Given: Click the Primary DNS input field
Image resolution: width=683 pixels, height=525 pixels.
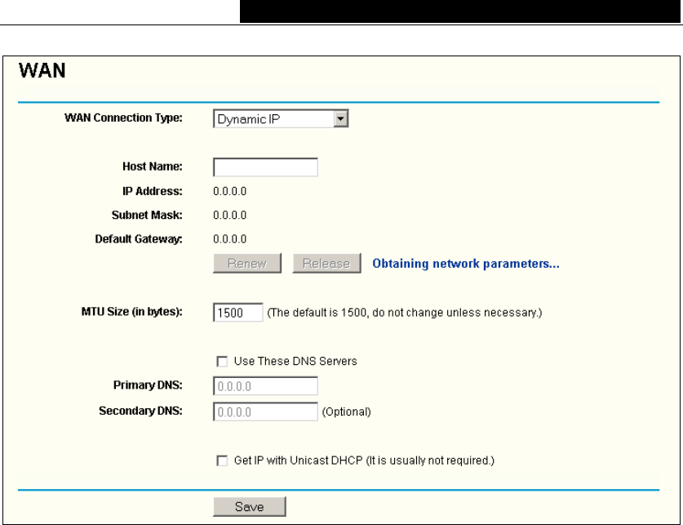Looking at the screenshot, I should point(265,386).
